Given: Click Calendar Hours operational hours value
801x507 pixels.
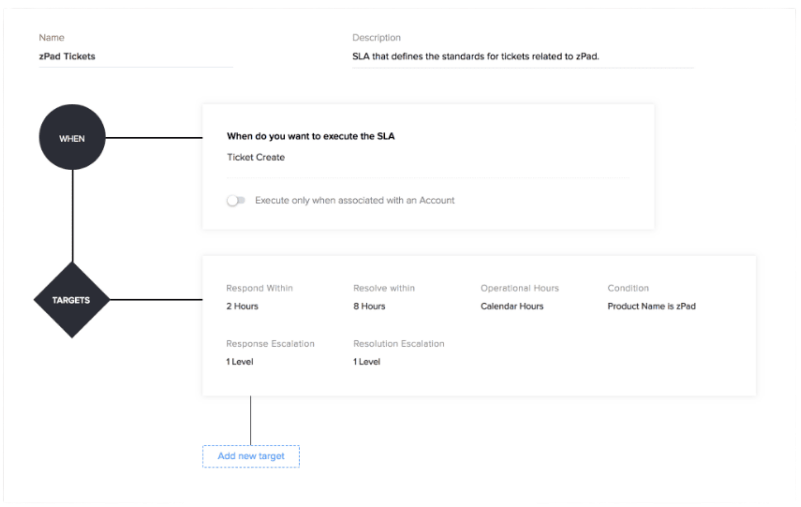Looking at the screenshot, I should click(x=512, y=306).
